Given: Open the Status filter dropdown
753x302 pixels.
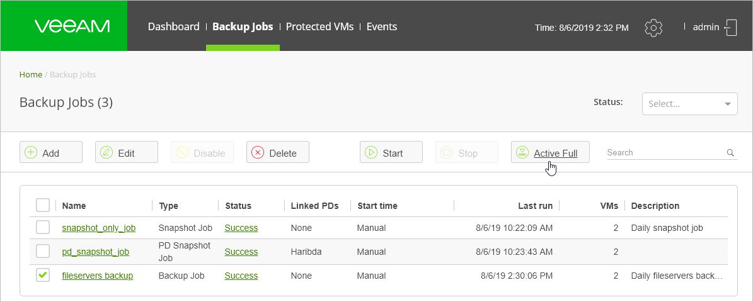Looking at the screenshot, I should [x=689, y=104].
